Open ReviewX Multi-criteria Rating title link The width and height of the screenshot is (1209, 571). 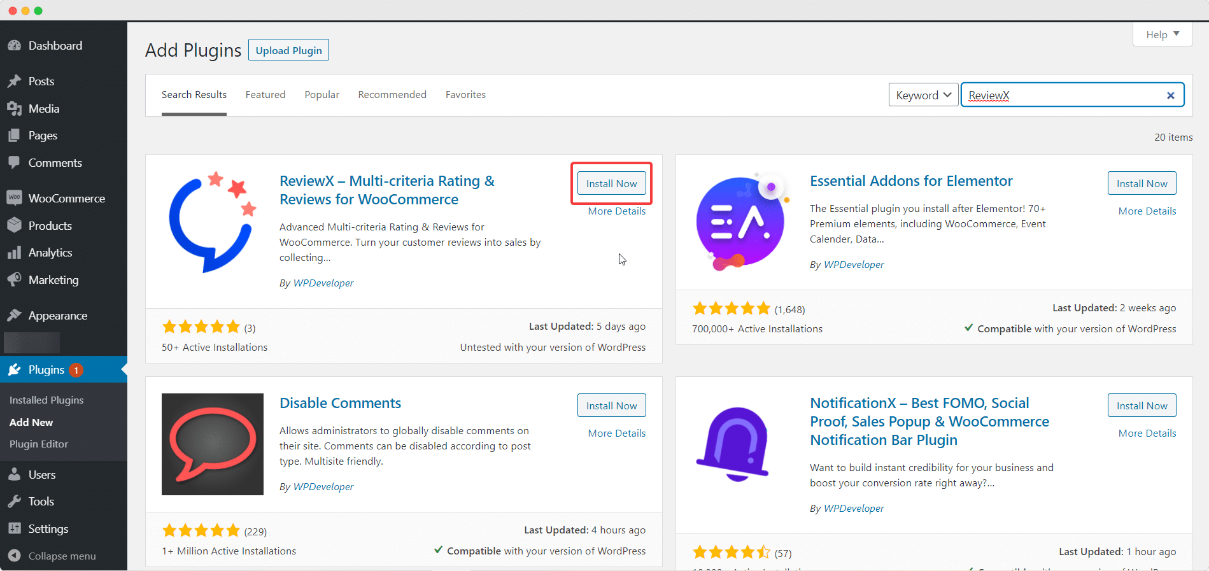click(x=387, y=190)
